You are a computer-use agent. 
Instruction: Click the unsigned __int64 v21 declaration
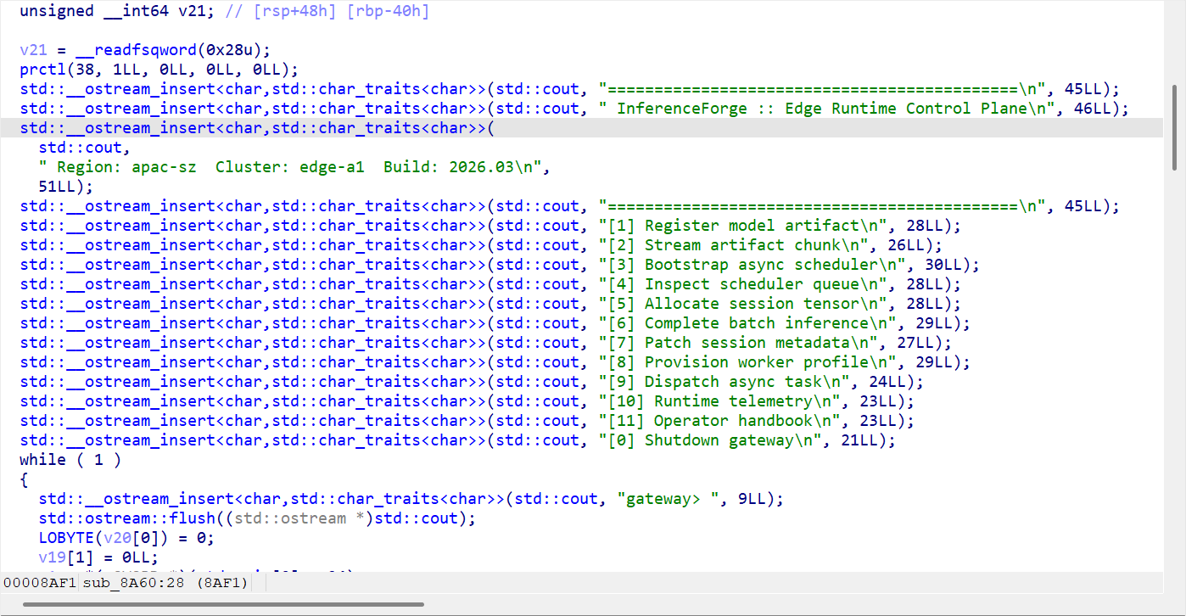pyautogui.click(x=118, y=13)
